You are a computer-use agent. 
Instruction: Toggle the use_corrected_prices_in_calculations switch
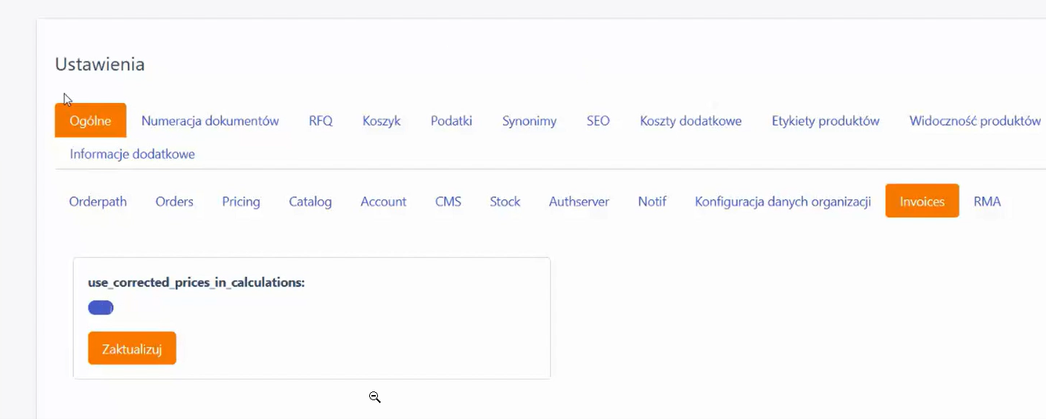click(101, 308)
